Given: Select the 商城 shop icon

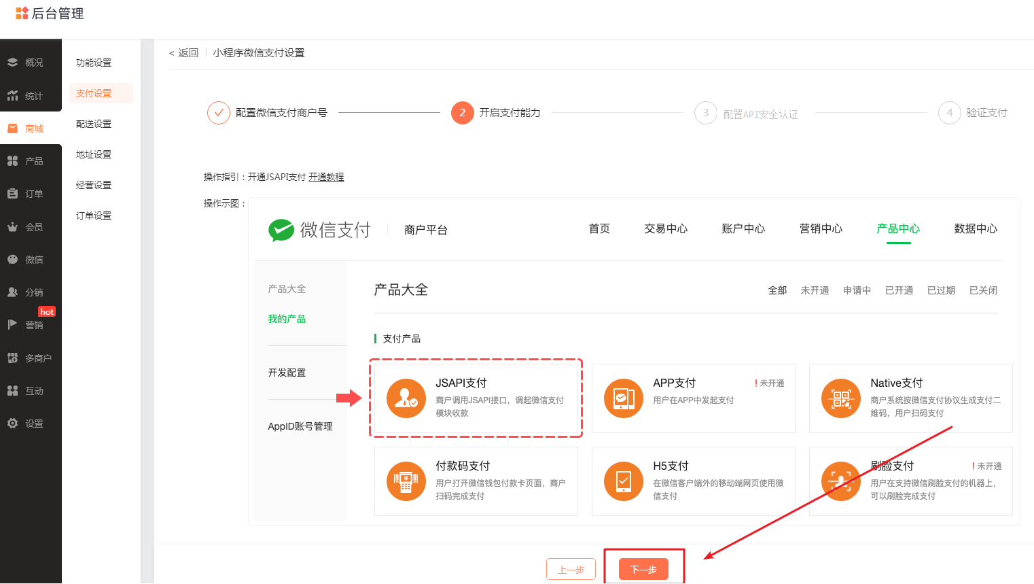Looking at the screenshot, I should pos(12,128).
